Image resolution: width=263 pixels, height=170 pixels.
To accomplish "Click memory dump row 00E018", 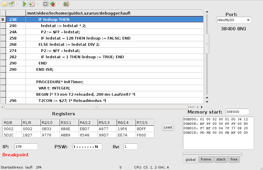I will point(216,133).
